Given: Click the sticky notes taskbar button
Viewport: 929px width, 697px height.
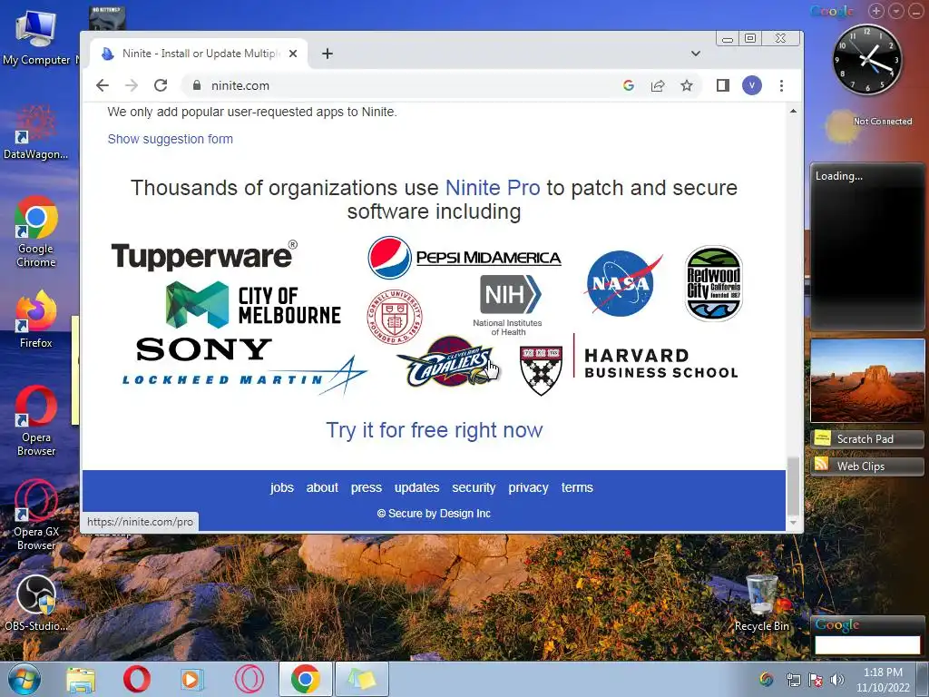Looking at the screenshot, I should click(362, 679).
